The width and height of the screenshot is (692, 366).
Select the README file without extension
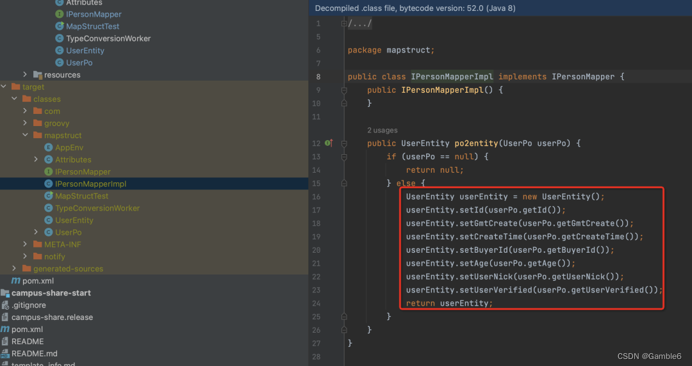(28, 341)
